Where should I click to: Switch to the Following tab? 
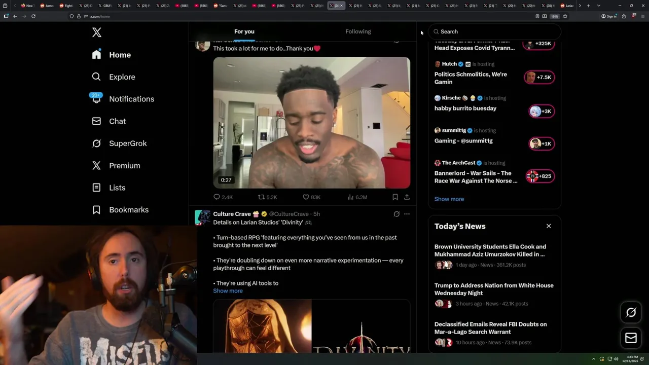coord(358,31)
